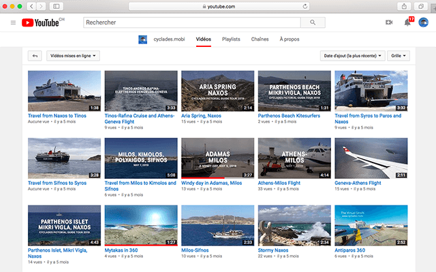
Task: Expand the Vidéos mises en ligne dropdown
Action: click(72, 56)
